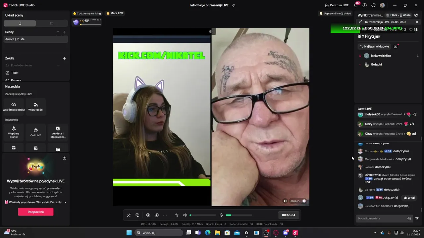Mute guest audio speaker icon
The width and height of the screenshot is (424, 238).
[x=285, y=201]
